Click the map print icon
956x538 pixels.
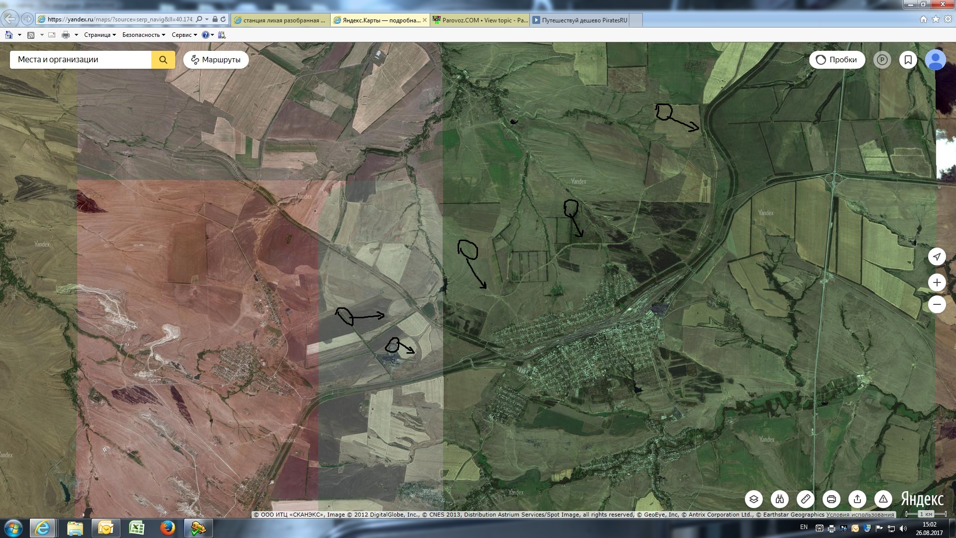pos(832,499)
